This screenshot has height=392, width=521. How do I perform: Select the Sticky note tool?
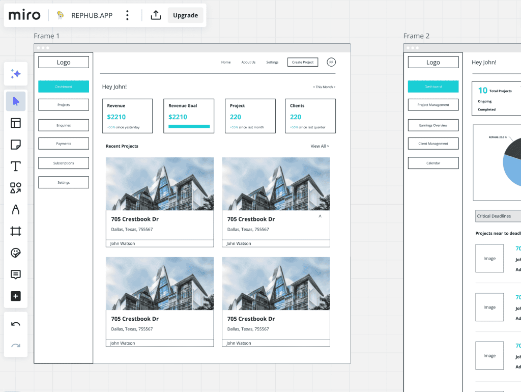tap(16, 145)
